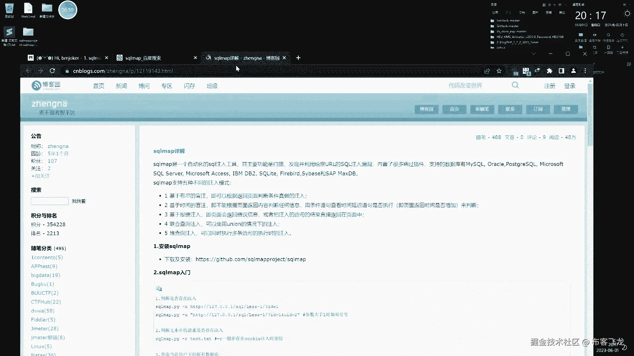Image resolution: width=634 pixels, height=356 pixels.
Task: Click the page vertical scrollbar thumb
Action: coord(590,114)
